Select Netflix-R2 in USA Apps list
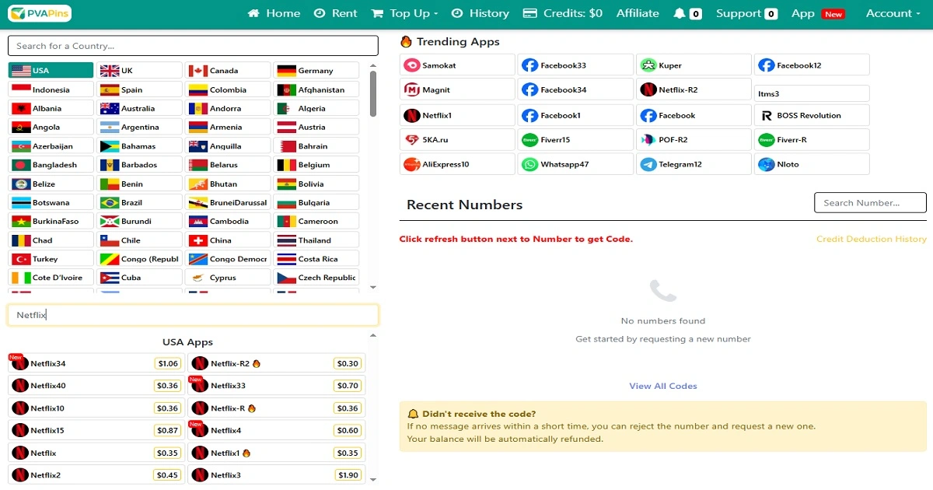This screenshot has width=933, height=490. click(x=276, y=363)
